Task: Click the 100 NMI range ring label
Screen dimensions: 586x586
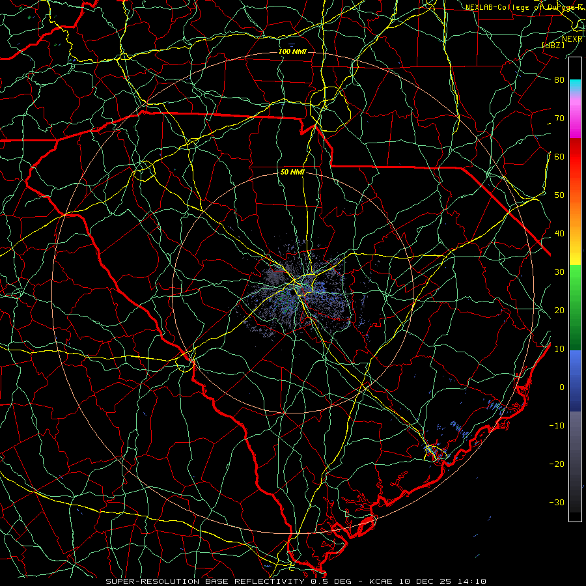Action: pos(292,51)
